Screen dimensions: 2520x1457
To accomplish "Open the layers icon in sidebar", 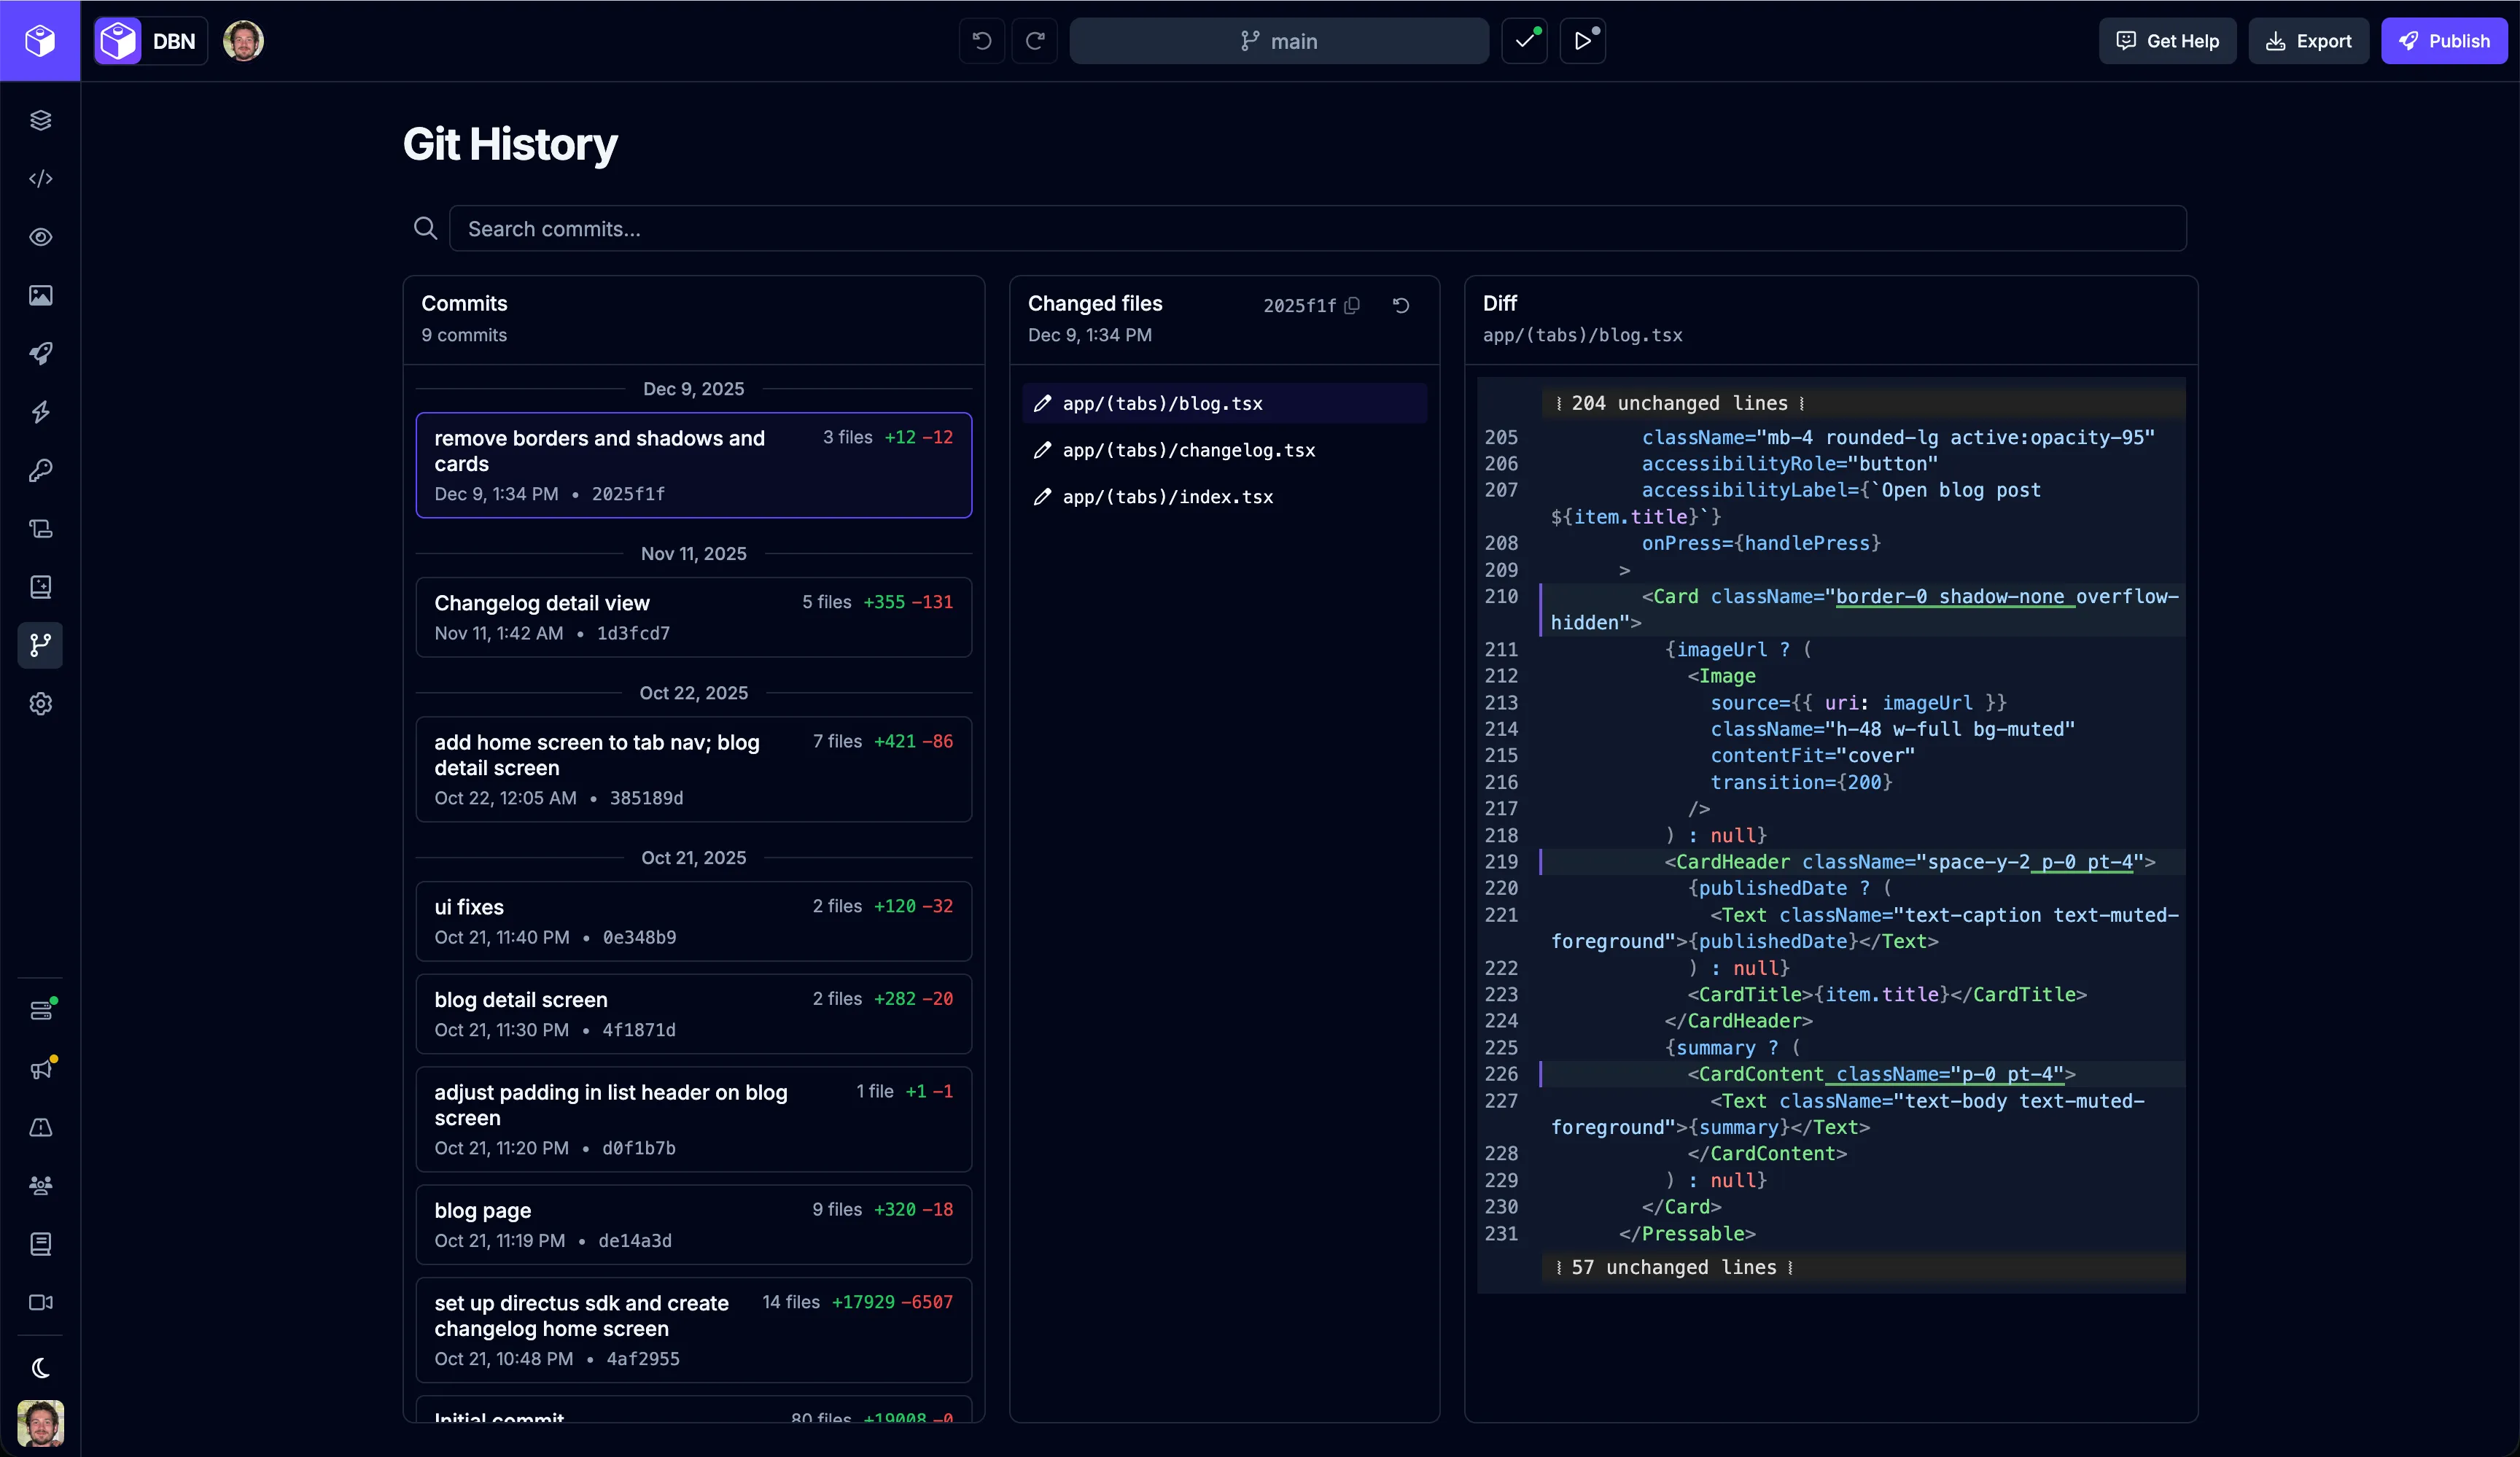I will point(40,120).
